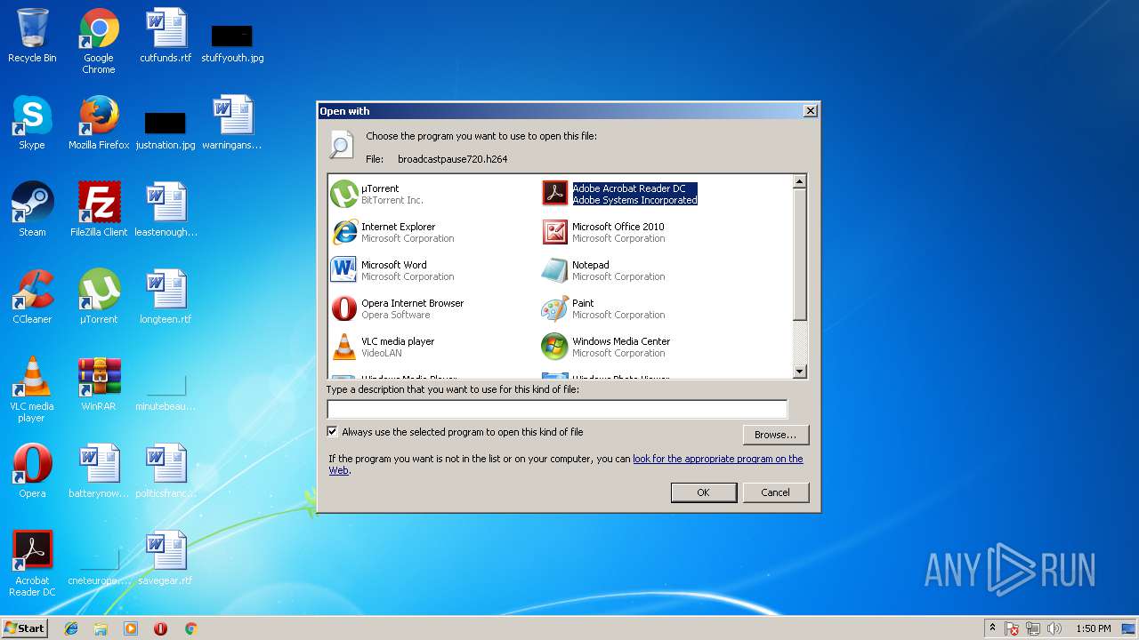This screenshot has width=1139, height=640.
Task: Select the cutfunds.rtf desktop file
Action: coord(166,36)
